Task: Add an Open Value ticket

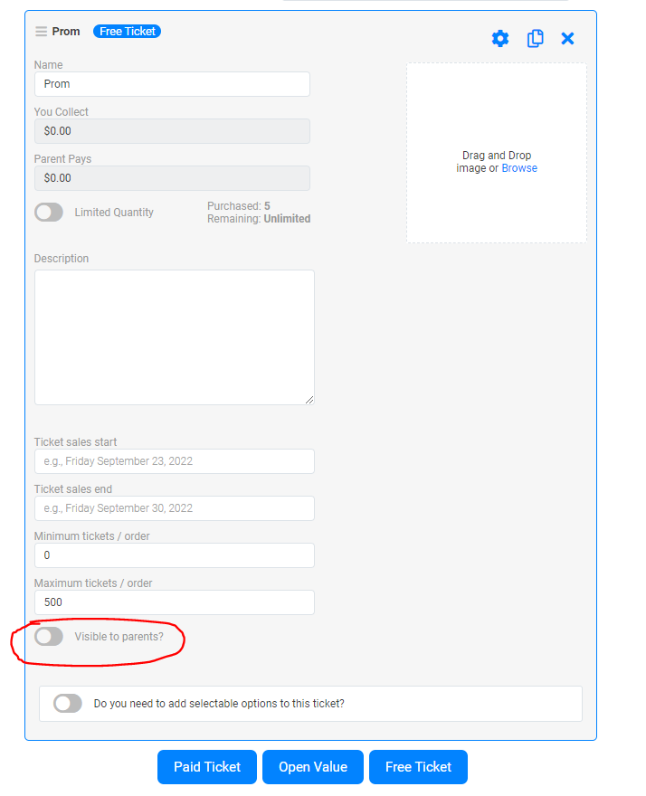Action: coord(313,767)
